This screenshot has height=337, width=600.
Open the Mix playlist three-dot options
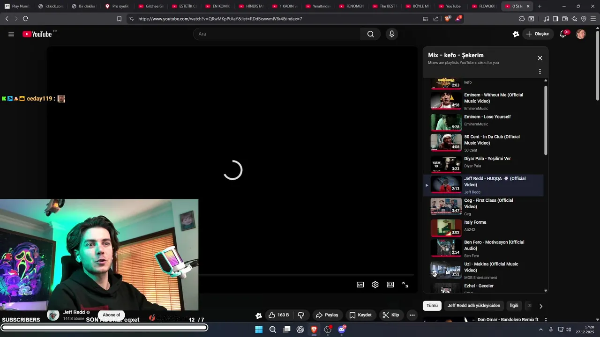pos(540,72)
